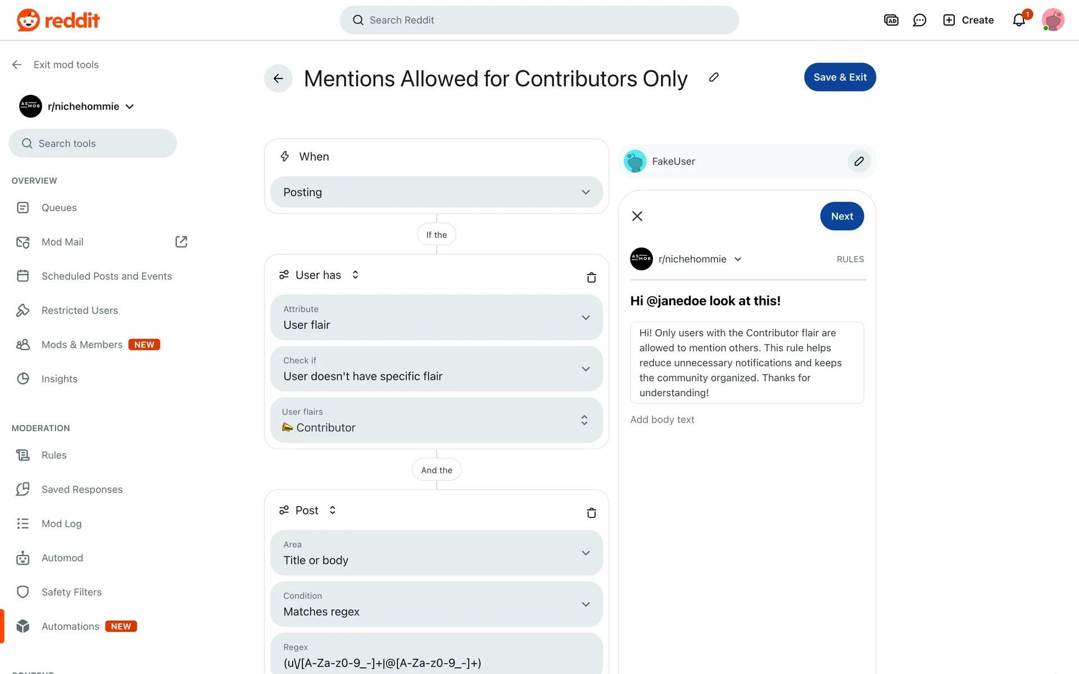The height and width of the screenshot is (674, 1079).
Task: Open Mod Mail external link icon
Action: point(181,242)
